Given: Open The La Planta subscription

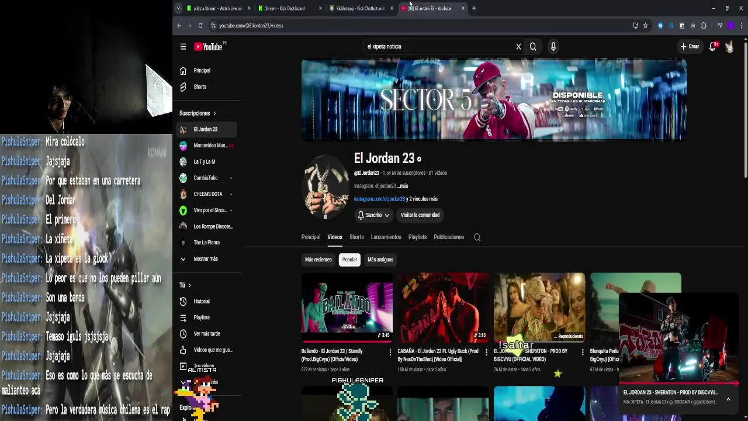Looking at the screenshot, I should [x=206, y=243].
